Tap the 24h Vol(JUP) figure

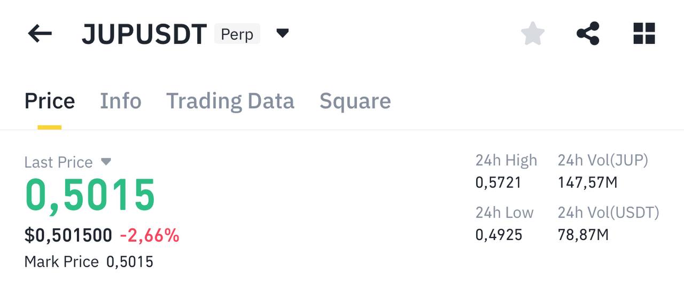(x=588, y=183)
